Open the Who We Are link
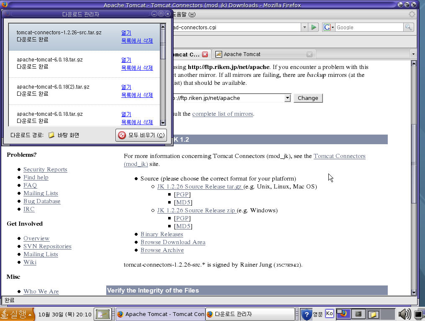 (41, 291)
